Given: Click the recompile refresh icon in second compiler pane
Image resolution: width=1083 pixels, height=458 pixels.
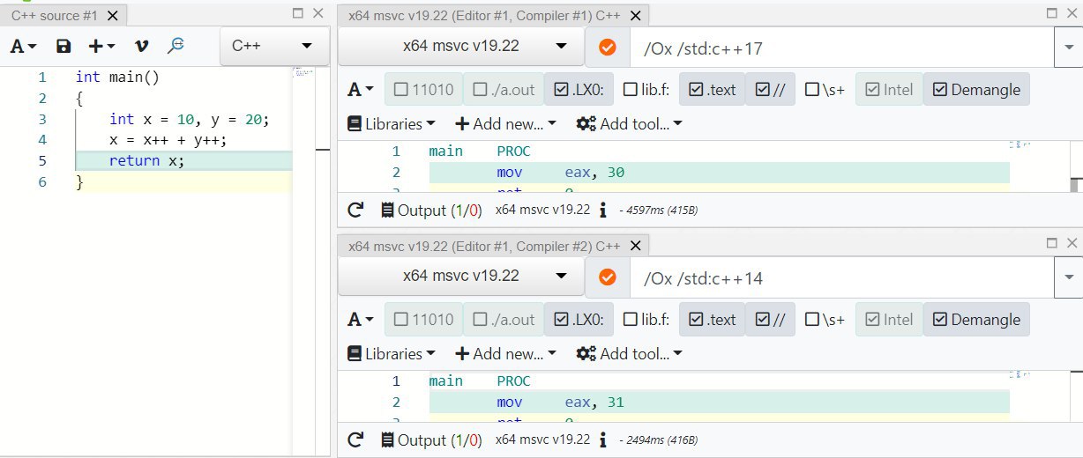Looking at the screenshot, I should tap(355, 440).
